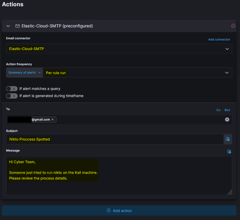Toggle 'If alert is generated during timeframe'
The height and width of the screenshot is (220, 240).
12,96
